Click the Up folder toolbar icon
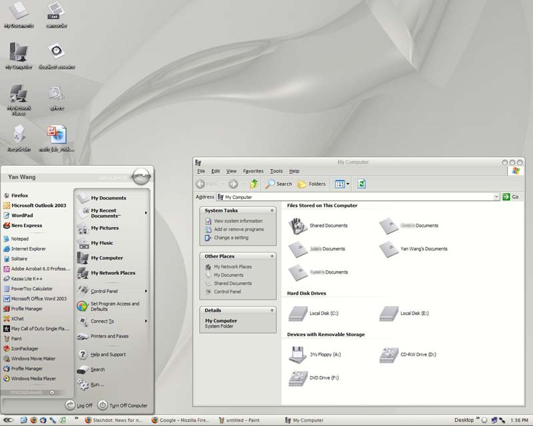Viewport: 533px width, 426px height. (254, 184)
